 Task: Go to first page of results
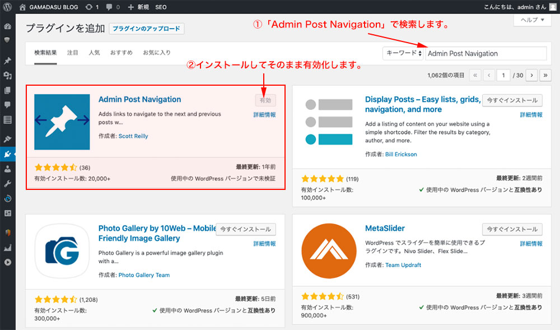point(475,75)
